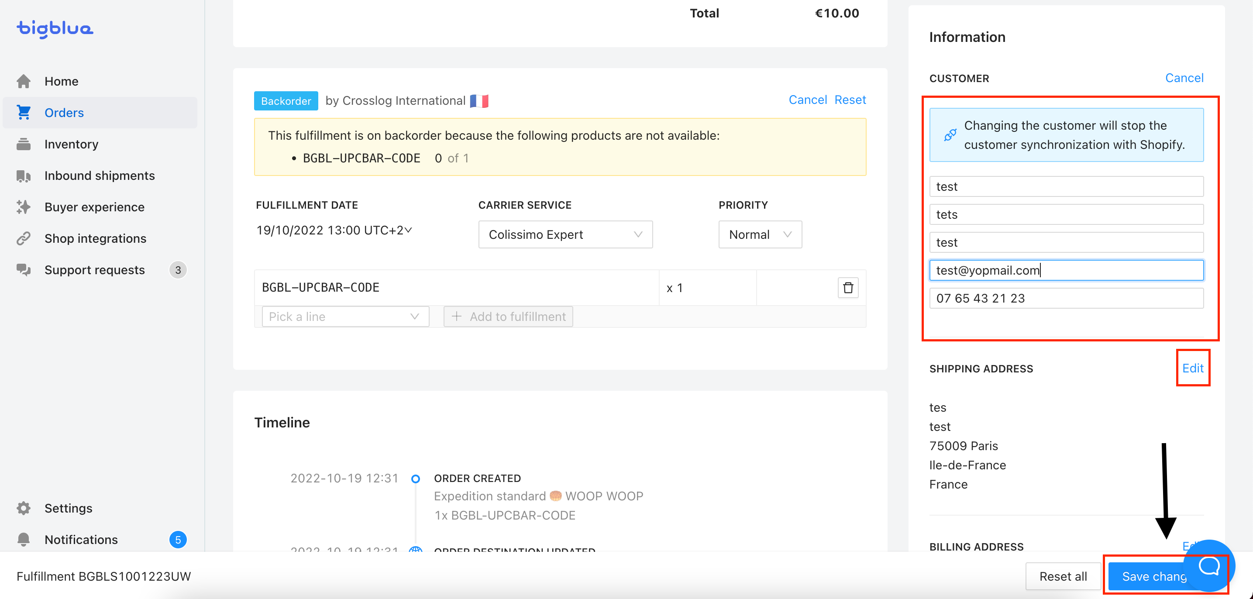Cancel customer editing
Image resolution: width=1253 pixels, height=599 pixels.
[x=1184, y=78]
